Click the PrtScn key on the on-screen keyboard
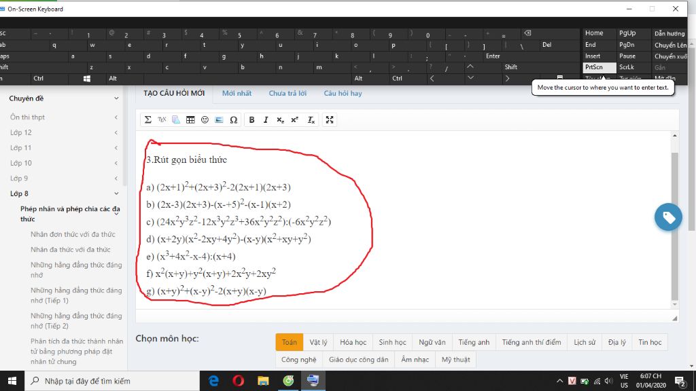Screen dimensions: 696x391 599,67
